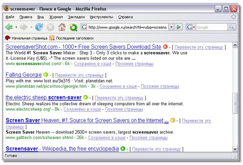Show similar pages for screensavershot.com
Viewport: 243px width, 165px height.
(134, 64)
